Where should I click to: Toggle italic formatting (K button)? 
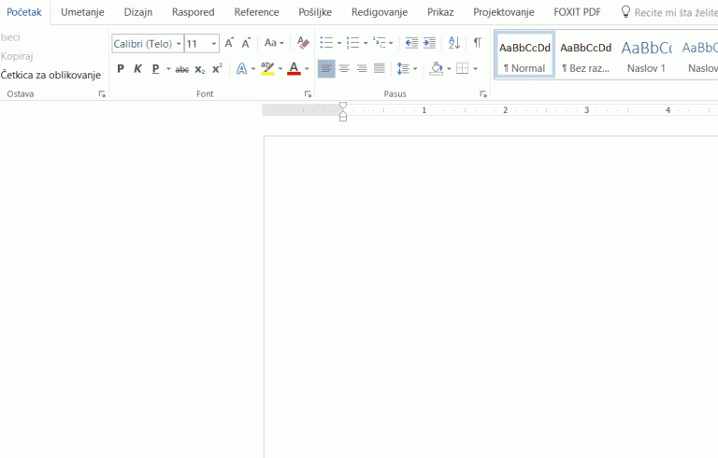click(137, 68)
